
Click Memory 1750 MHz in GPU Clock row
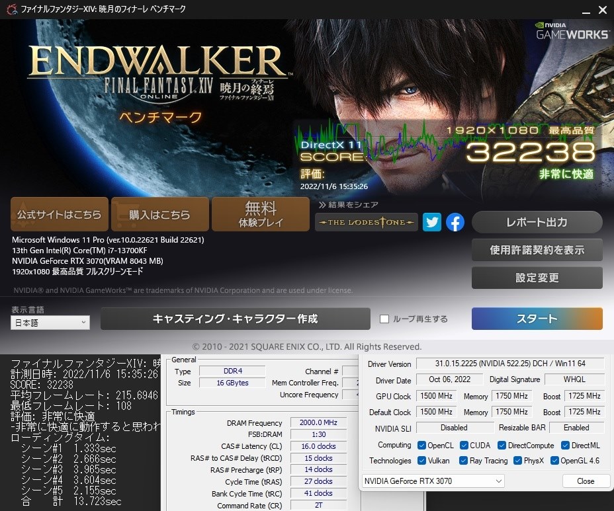pos(511,396)
